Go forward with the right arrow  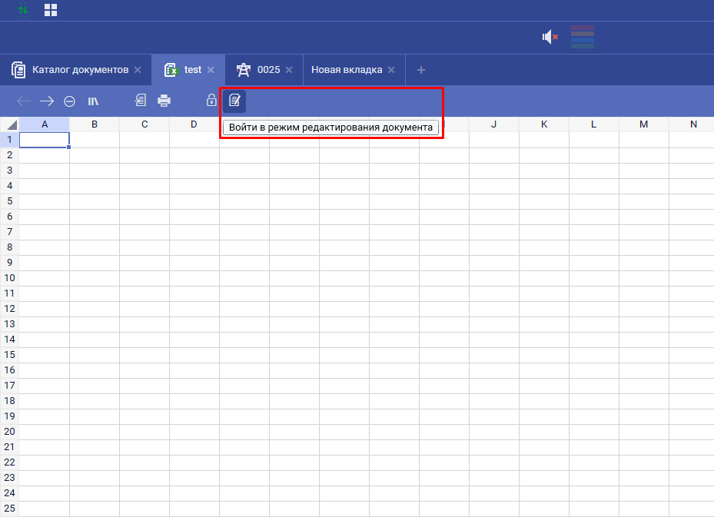click(47, 101)
